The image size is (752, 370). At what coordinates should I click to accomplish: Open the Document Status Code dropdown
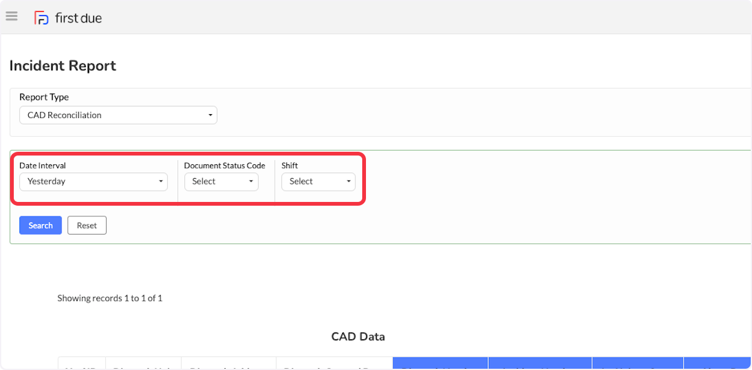(x=221, y=181)
